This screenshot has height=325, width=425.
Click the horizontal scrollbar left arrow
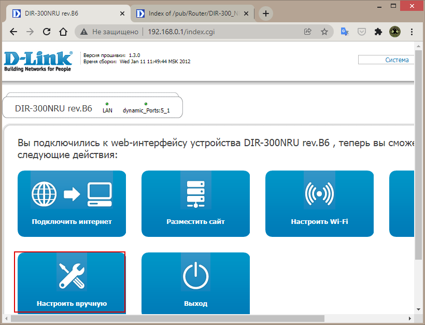point(6,318)
